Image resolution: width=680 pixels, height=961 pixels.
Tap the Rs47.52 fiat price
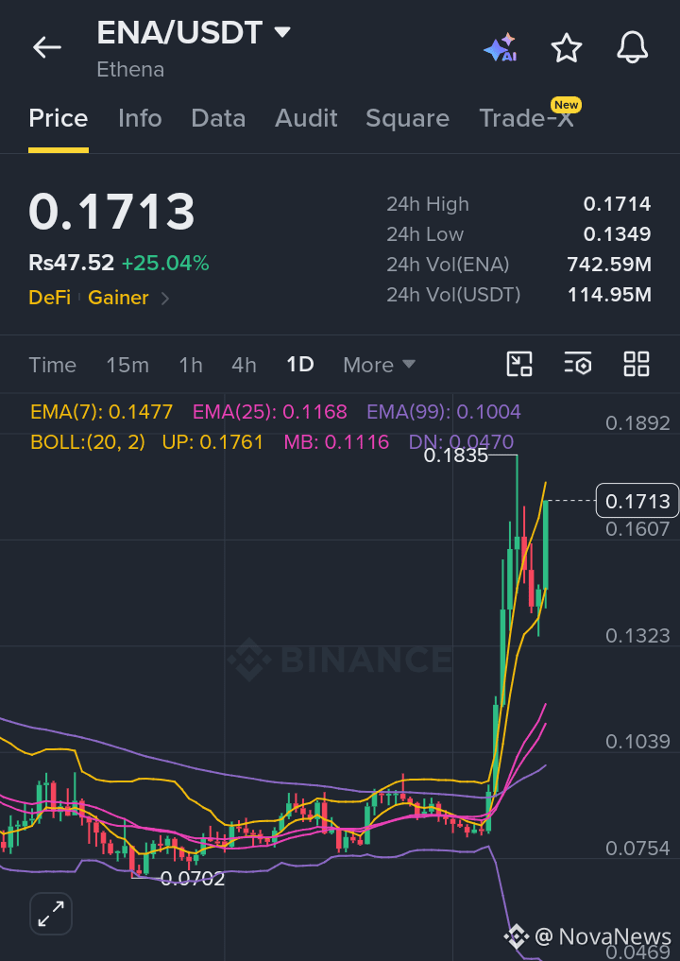coord(71,264)
